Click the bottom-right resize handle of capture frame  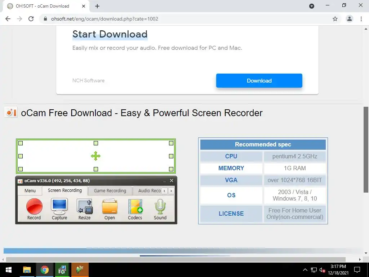(x=171, y=169)
